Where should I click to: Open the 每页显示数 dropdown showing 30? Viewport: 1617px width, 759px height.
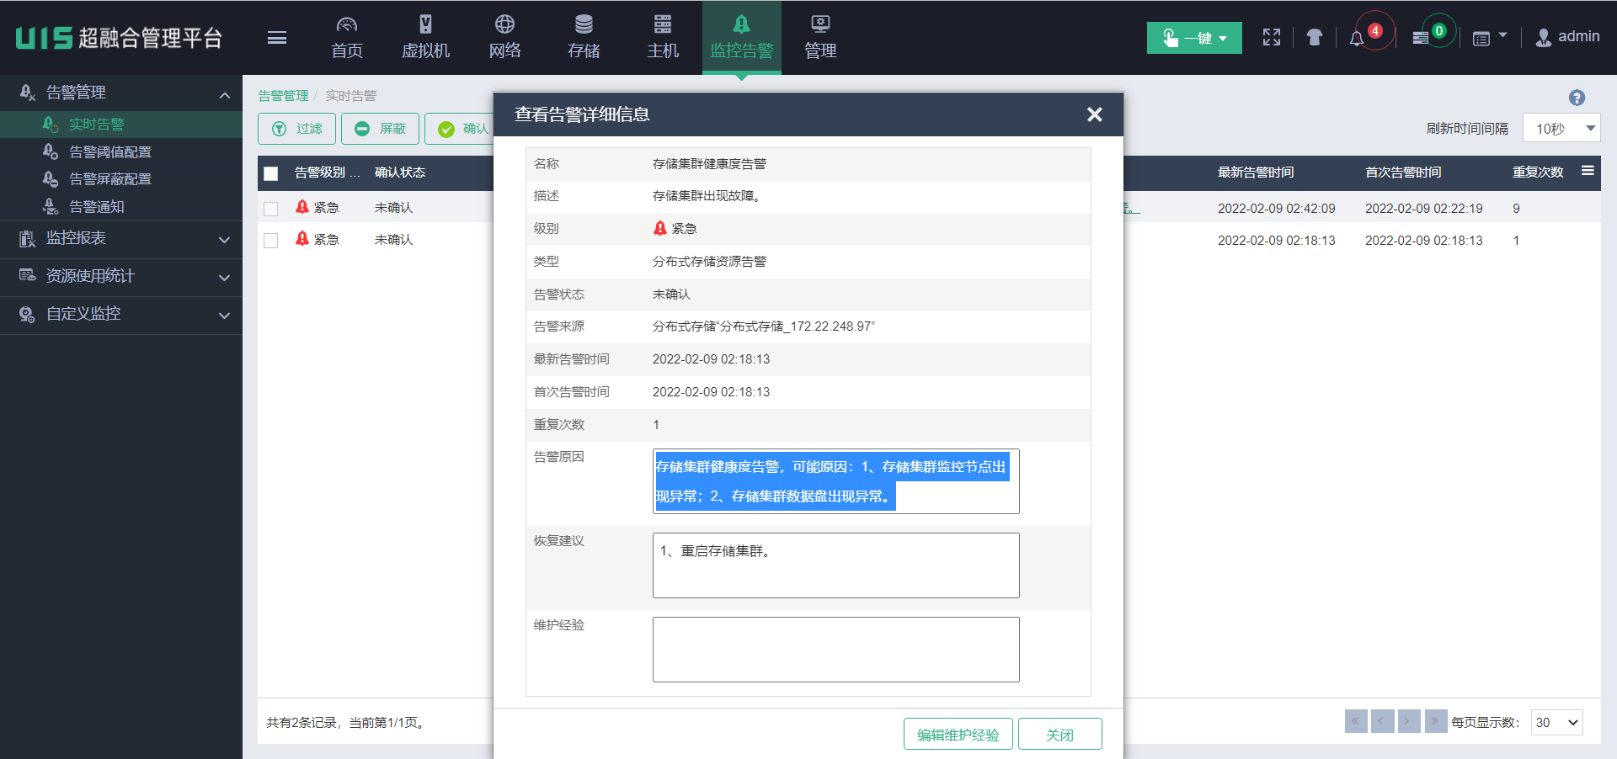click(x=1556, y=722)
